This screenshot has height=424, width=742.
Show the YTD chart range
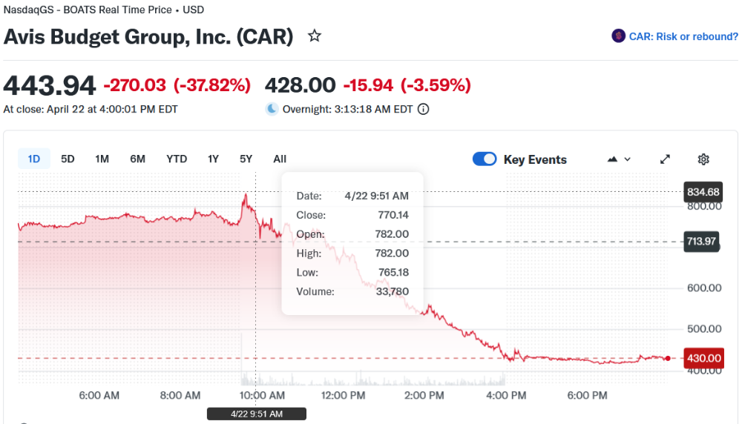(x=177, y=159)
